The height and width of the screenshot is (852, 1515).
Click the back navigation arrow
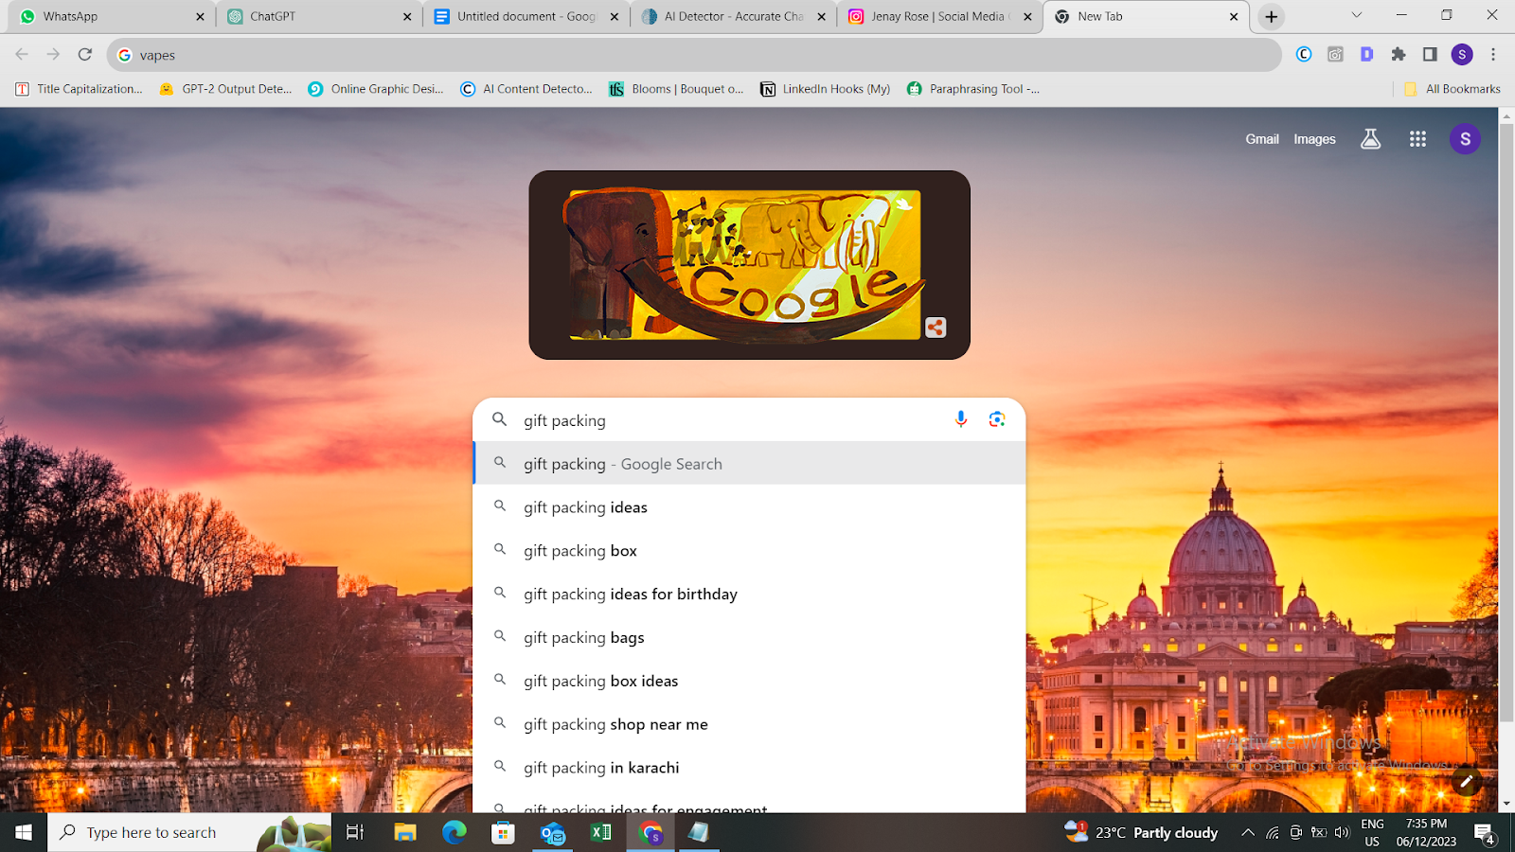[21, 54]
